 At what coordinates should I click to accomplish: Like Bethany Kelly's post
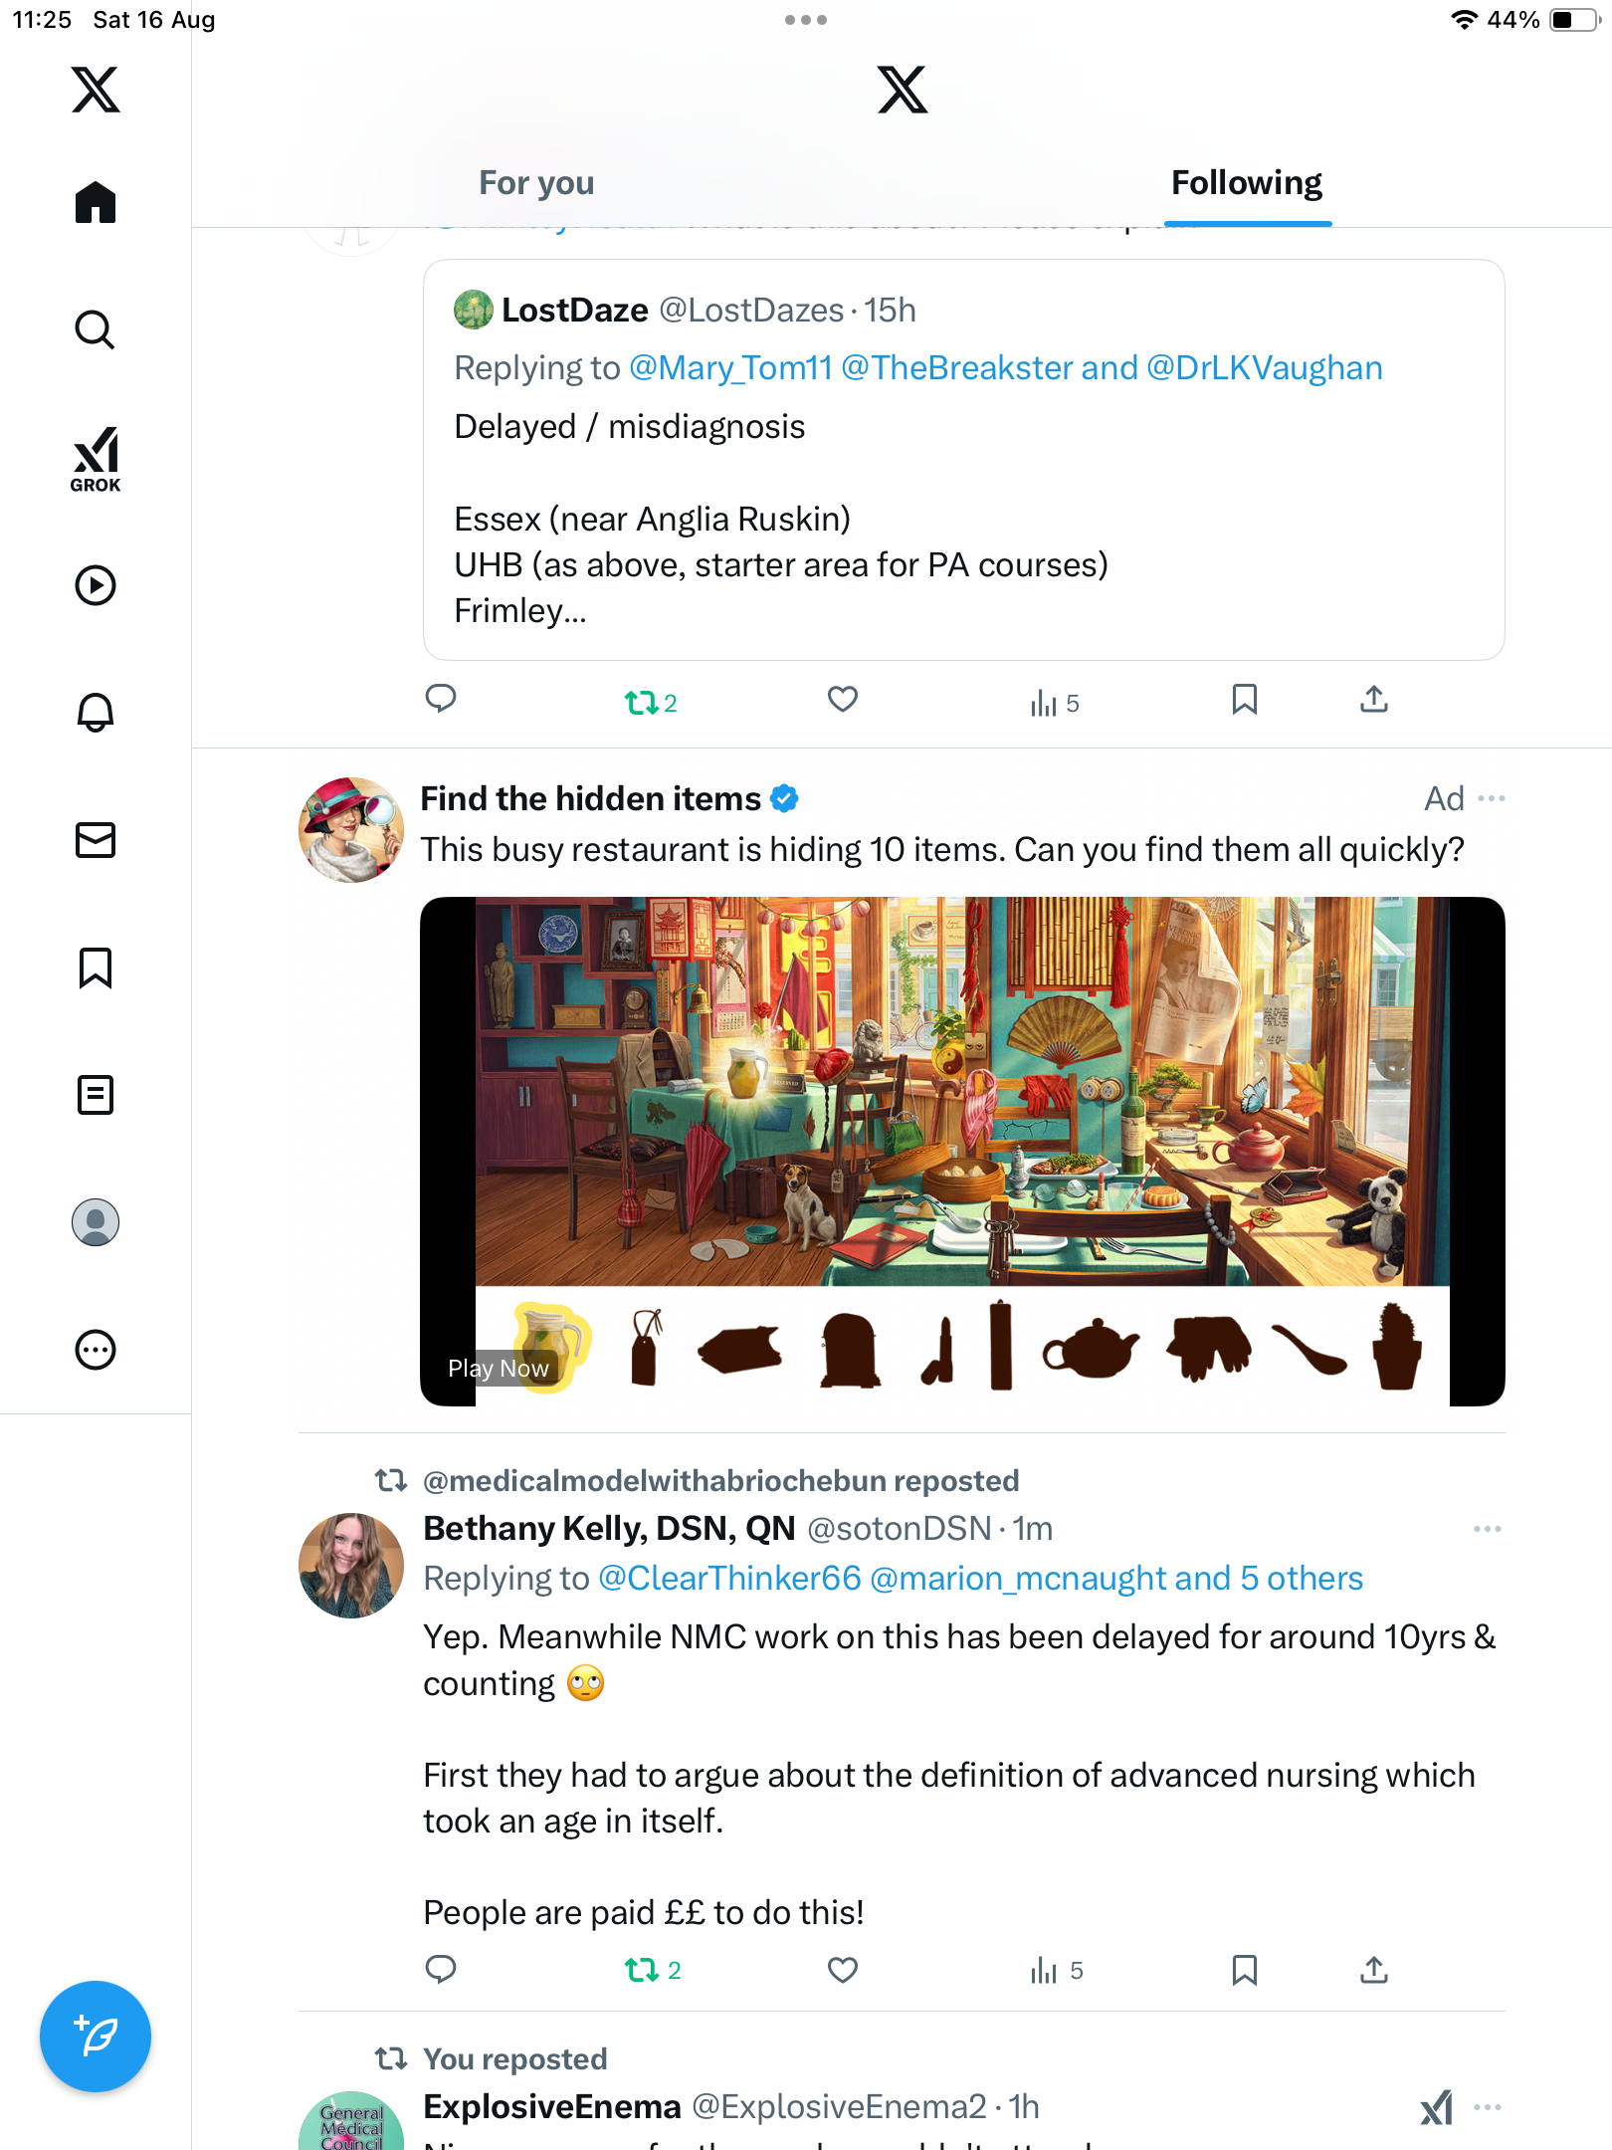842,1970
